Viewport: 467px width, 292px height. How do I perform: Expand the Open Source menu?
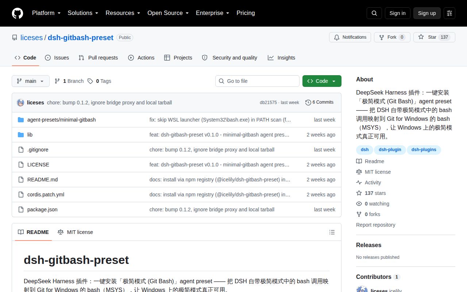168,13
